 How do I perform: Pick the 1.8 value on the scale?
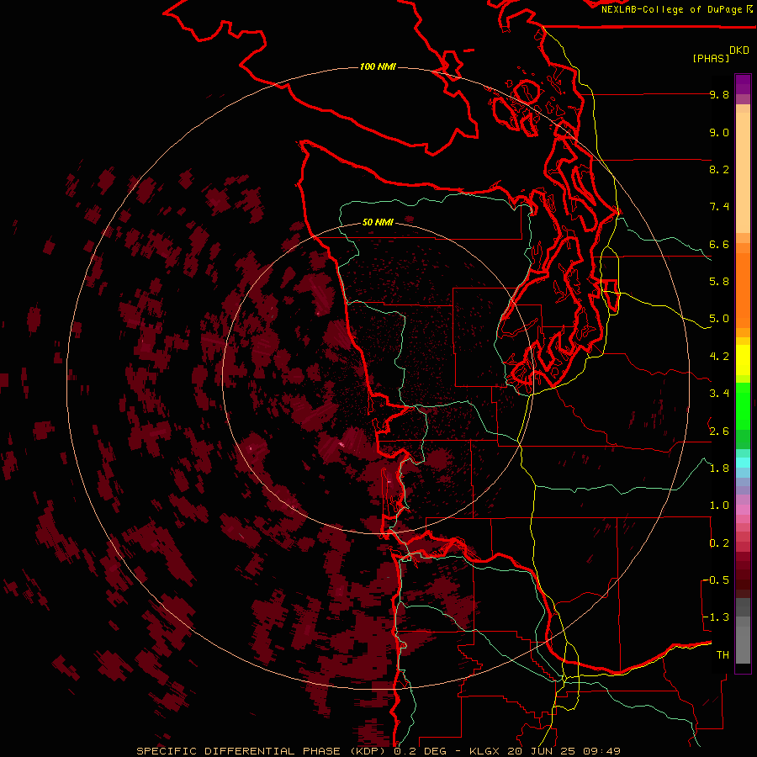pyautogui.click(x=719, y=468)
